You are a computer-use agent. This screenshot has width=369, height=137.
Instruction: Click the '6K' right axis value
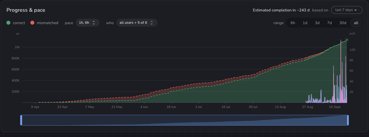(x=351, y=71)
